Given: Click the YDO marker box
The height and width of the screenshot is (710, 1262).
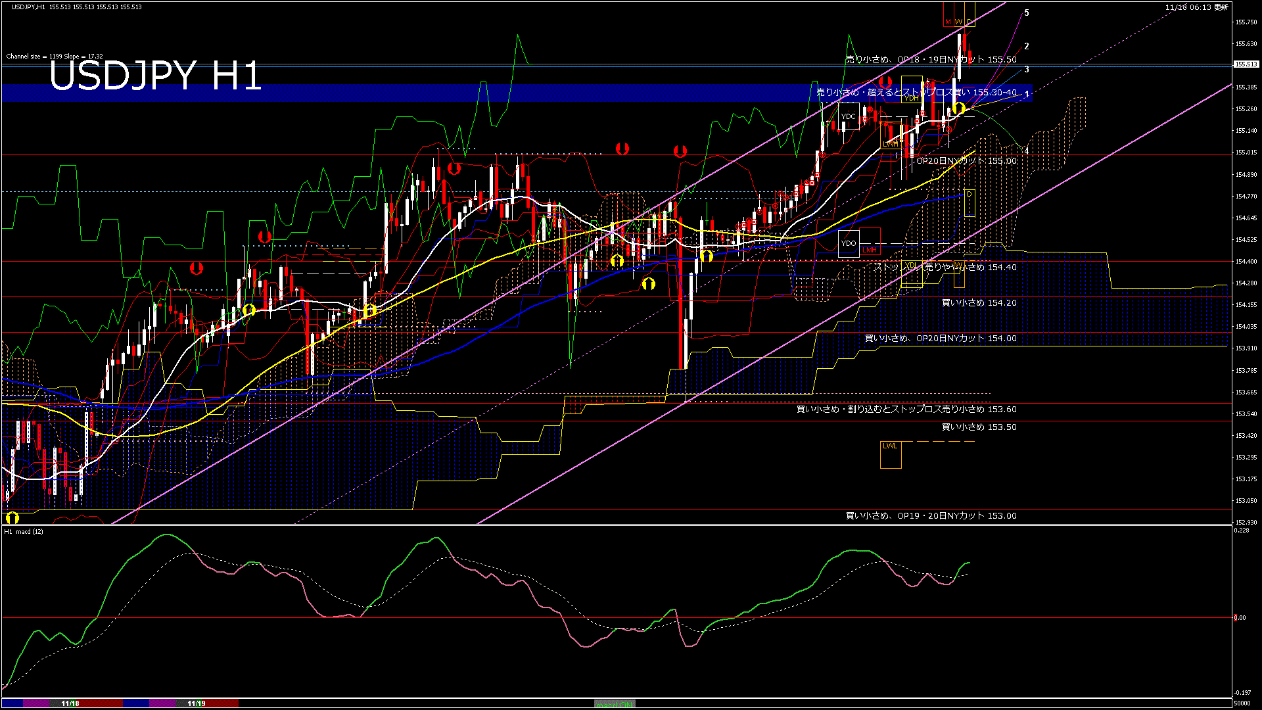Looking at the screenshot, I should pyautogui.click(x=849, y=243).
